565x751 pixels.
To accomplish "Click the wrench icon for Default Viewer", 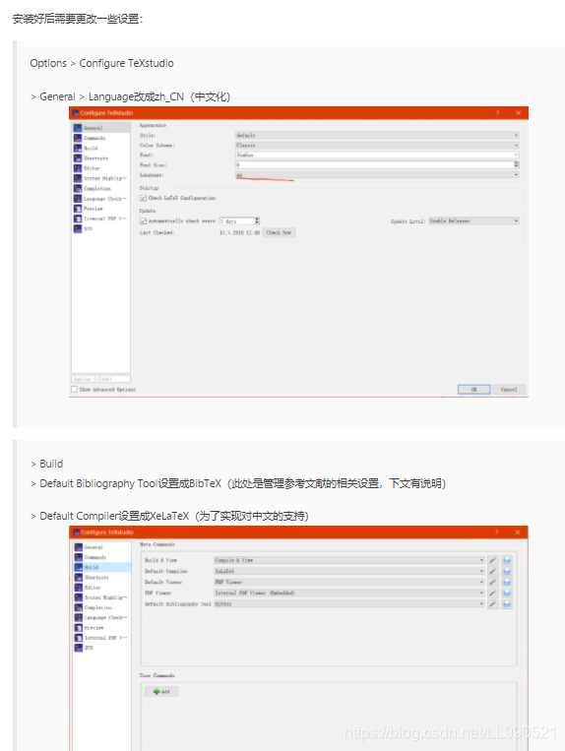I will point(493,582).
